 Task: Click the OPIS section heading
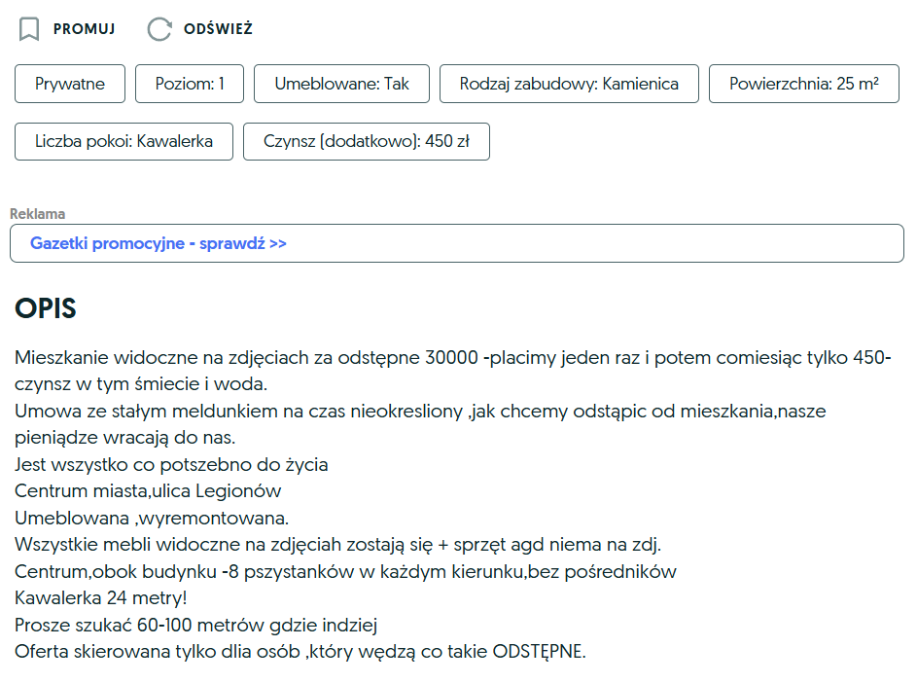[x=46, y=308]
